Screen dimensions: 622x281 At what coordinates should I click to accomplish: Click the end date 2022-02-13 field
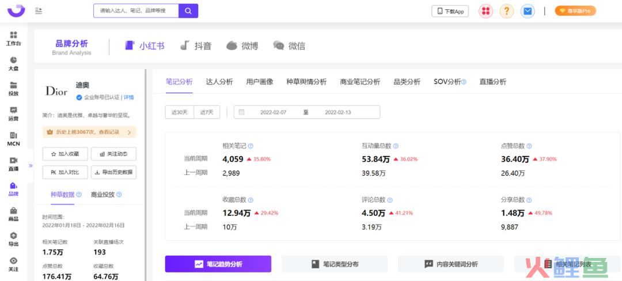(x=338, y=112)
